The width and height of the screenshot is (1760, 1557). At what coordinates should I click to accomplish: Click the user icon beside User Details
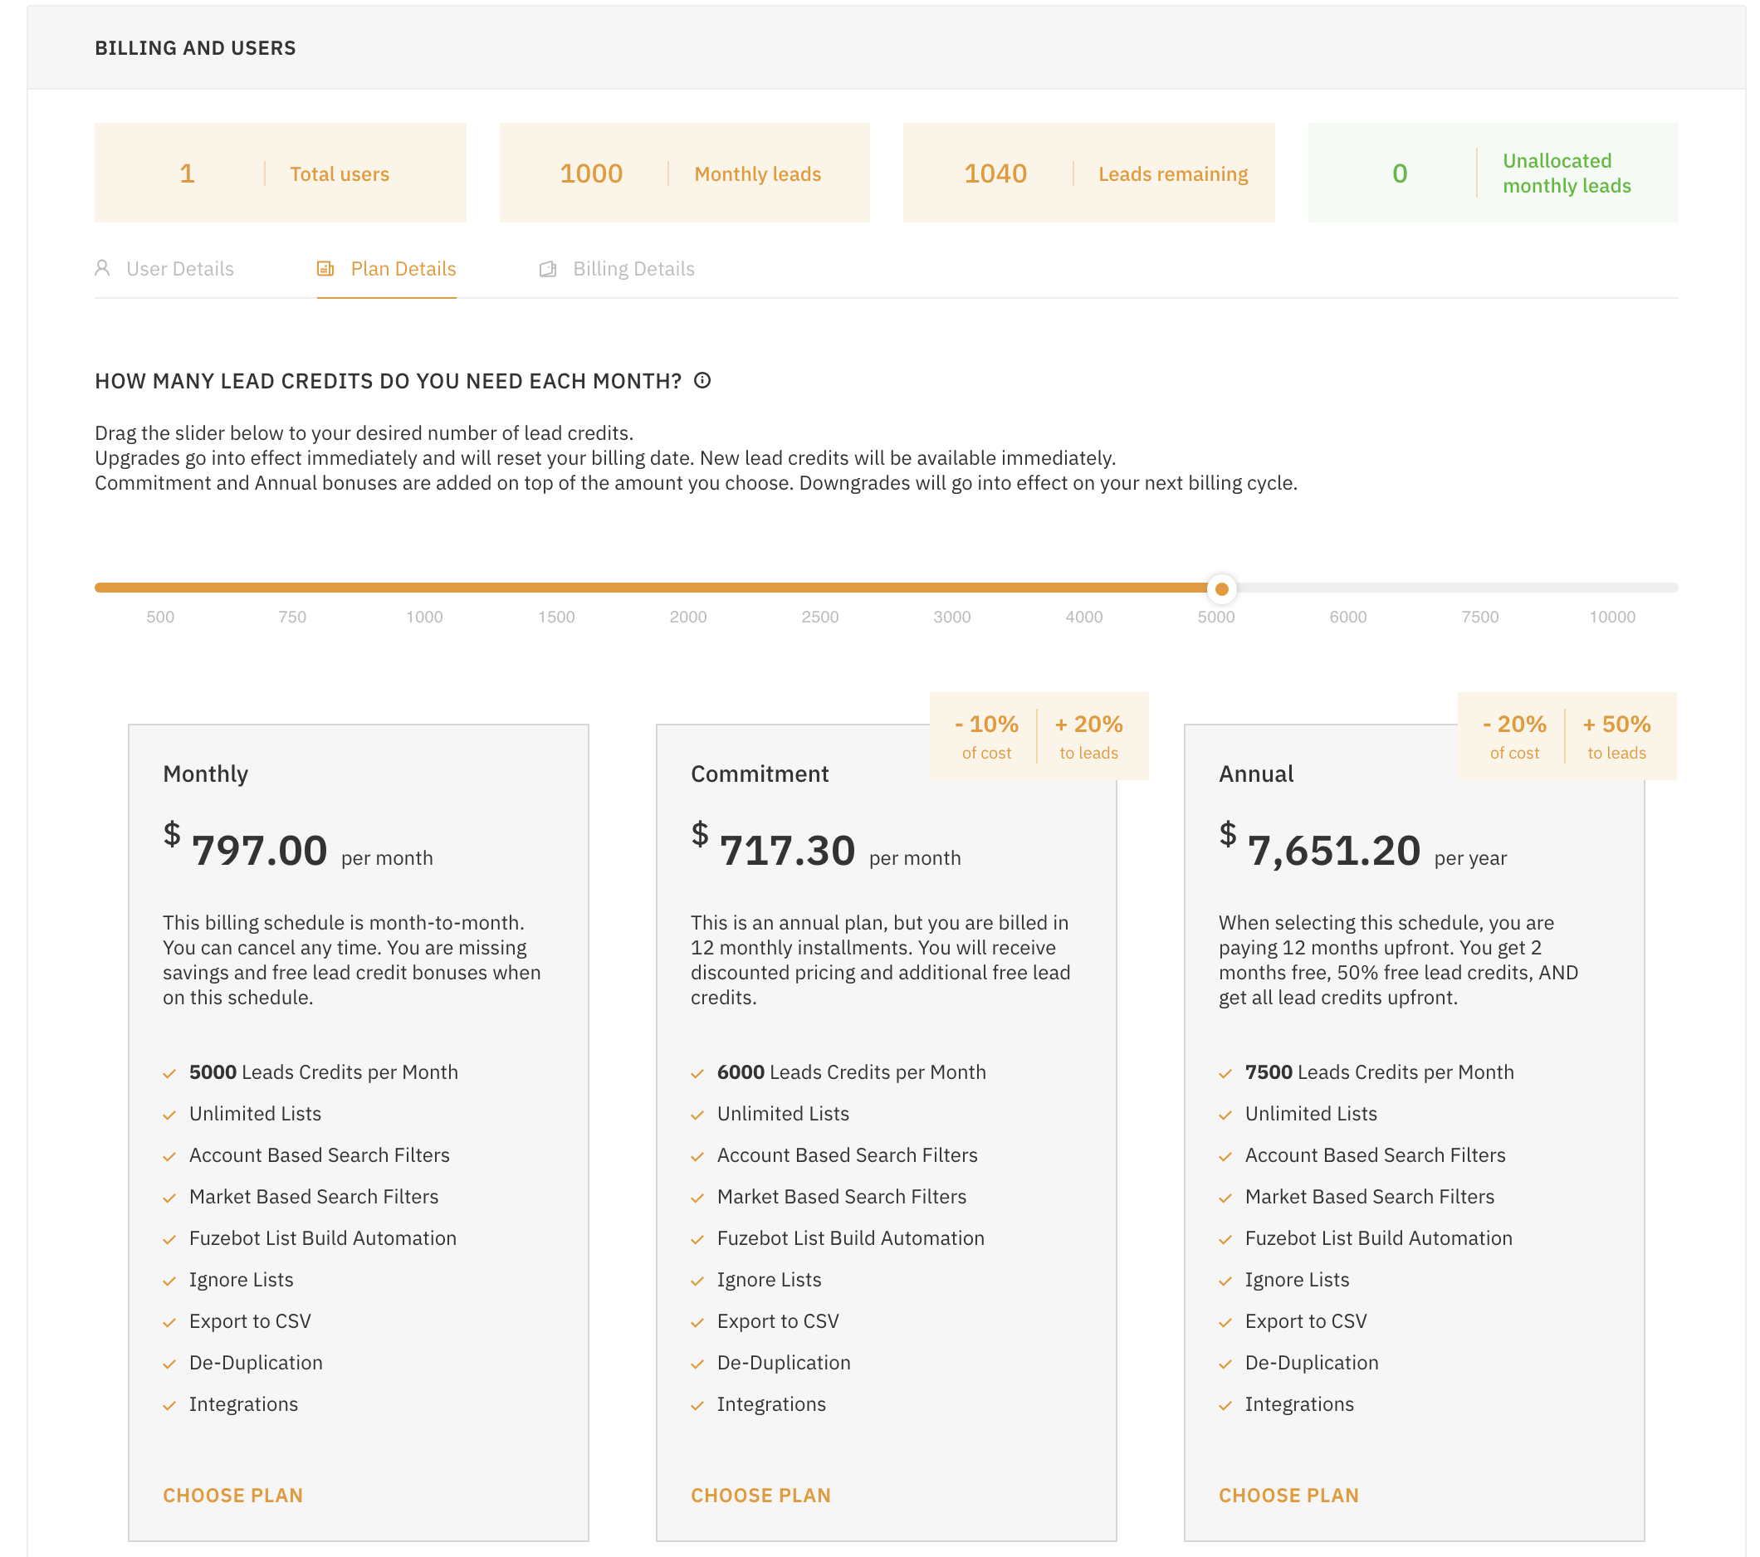[102, 268]
